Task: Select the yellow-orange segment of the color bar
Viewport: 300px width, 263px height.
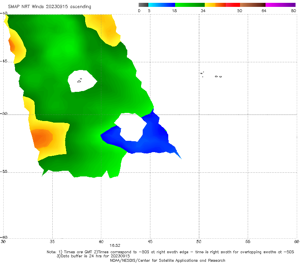Action: pyautogui.click(x=215, y=5)
